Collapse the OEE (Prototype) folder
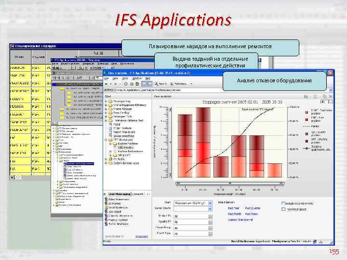347x260 pixels. [x=106, y=140]
